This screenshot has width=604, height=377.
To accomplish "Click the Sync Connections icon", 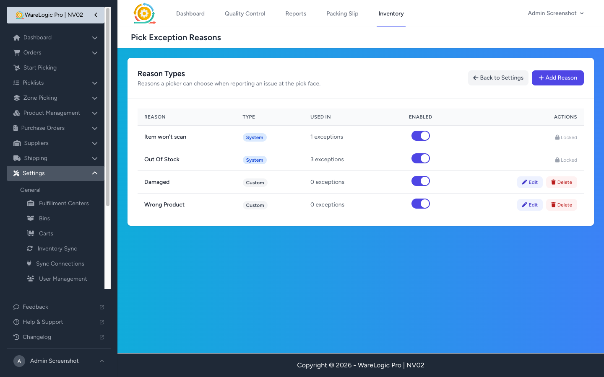I will (29, 263).
